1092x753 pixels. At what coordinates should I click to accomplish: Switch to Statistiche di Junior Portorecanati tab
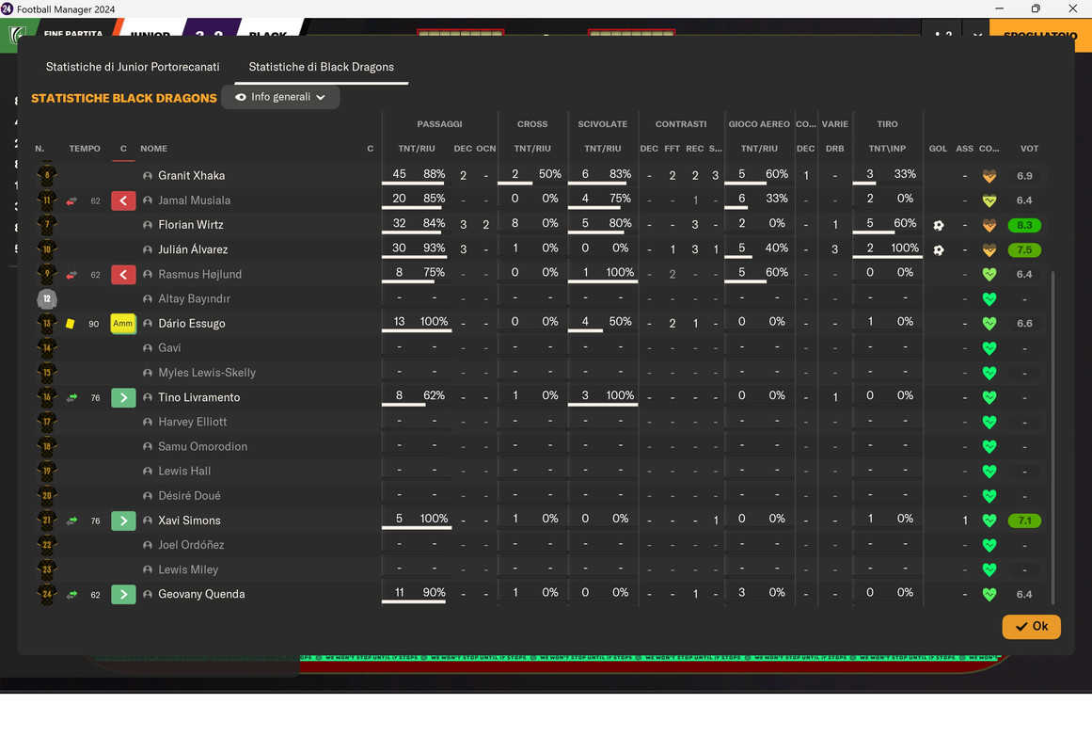click(133, 67)
